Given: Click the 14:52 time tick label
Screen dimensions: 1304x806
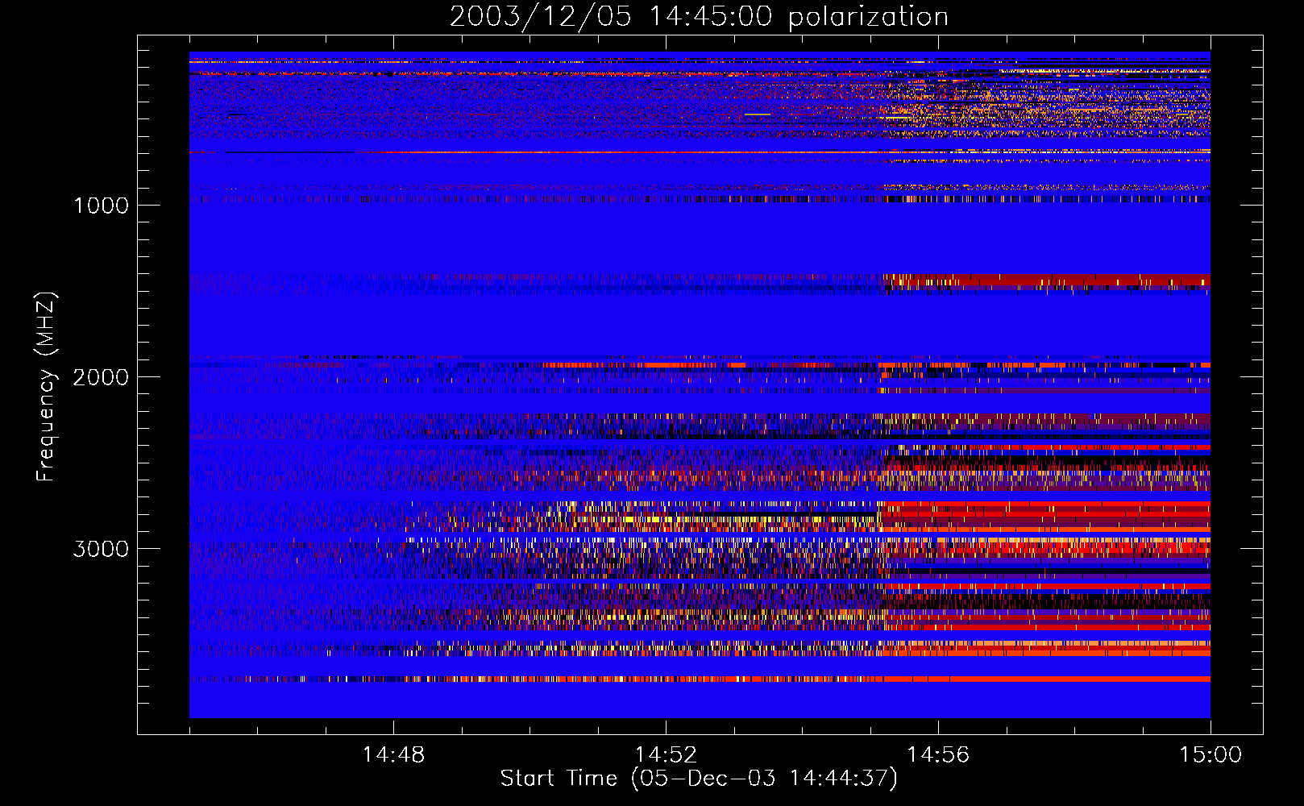Looking at the screenshot, I should 666,755.
